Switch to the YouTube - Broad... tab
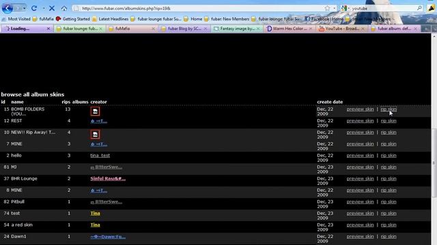Viewport: 437px width, 245px height. click(341, 29)
